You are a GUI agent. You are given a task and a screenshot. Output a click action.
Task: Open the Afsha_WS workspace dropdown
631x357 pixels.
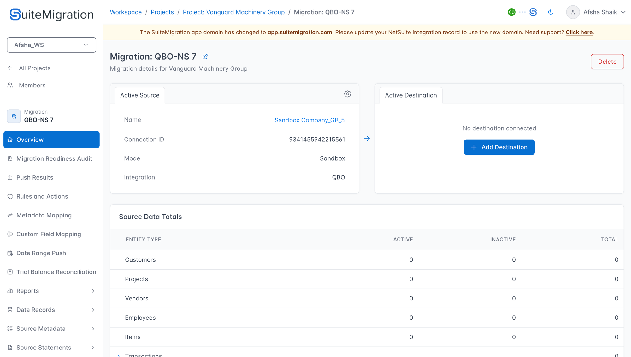pyautogui.click(x=51, y=45)
